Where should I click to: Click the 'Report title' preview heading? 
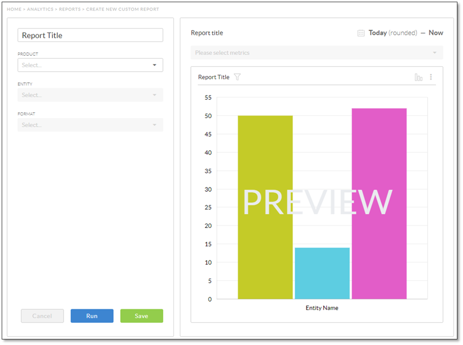207,33
